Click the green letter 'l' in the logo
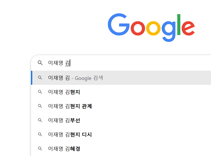Image resolution: width=211 pixels, height=156 pixels. click(x=179, y=25)
